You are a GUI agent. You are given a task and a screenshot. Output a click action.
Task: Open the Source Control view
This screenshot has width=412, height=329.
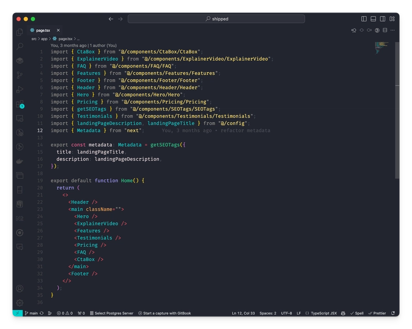click(20, 75)
